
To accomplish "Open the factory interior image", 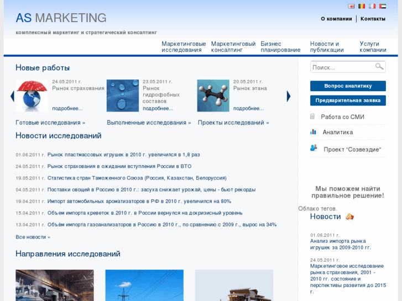I will click(55, 285).
